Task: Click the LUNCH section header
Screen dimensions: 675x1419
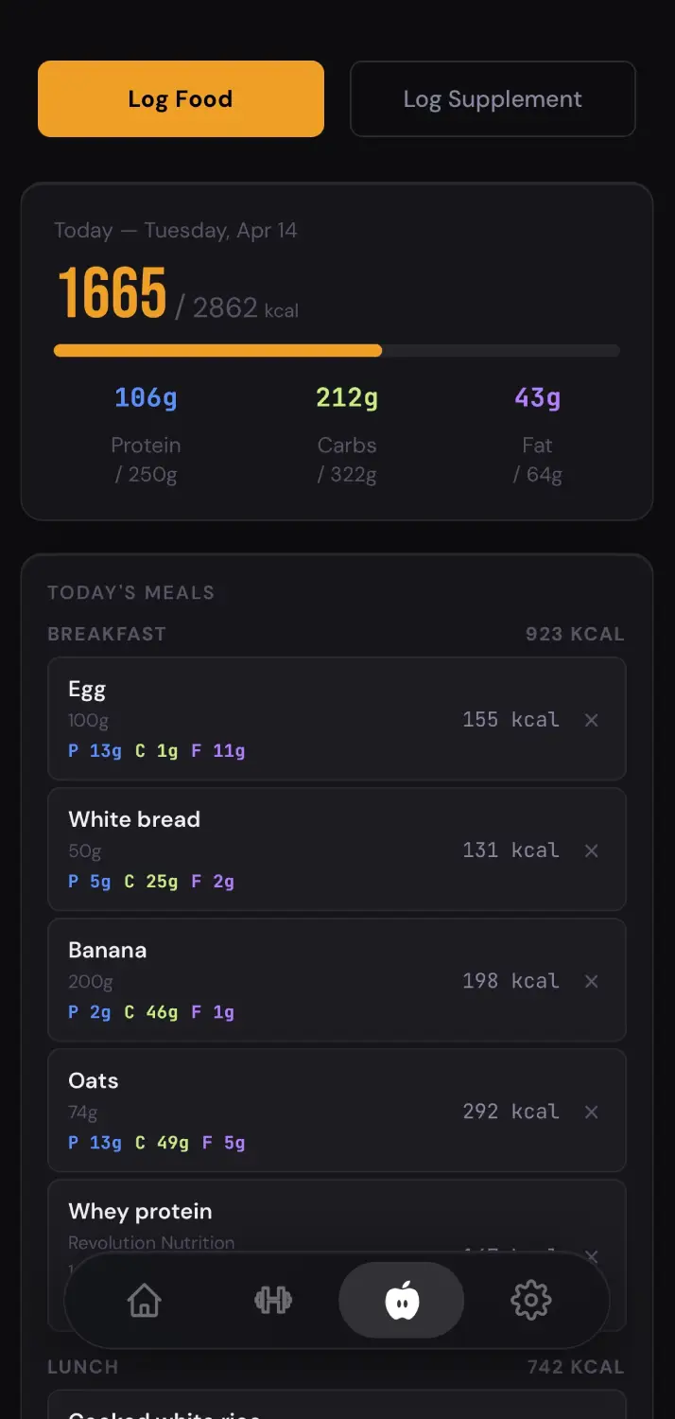Action: coord(82,1366)
